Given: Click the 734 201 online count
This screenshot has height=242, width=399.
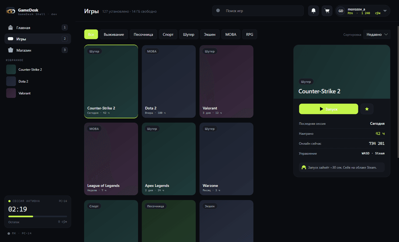Looking at the screenshot, I should 377,143.
